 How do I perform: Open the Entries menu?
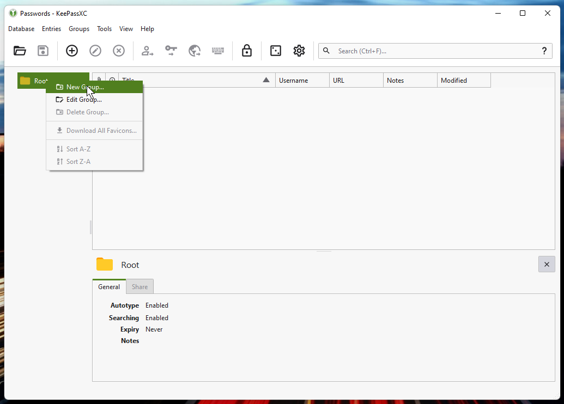(x=51, y=29)
